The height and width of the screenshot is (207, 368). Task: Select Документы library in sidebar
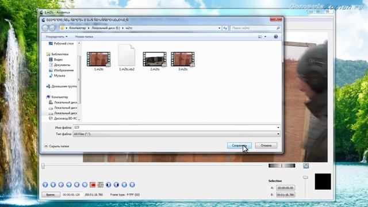point(60,65)
